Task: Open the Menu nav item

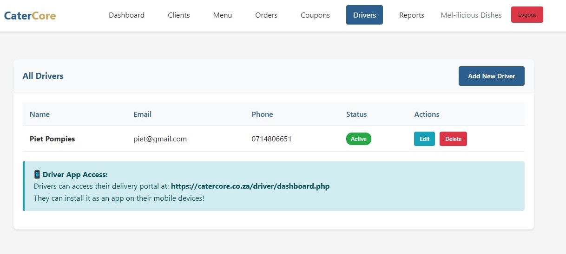Action: pos(222,15)
